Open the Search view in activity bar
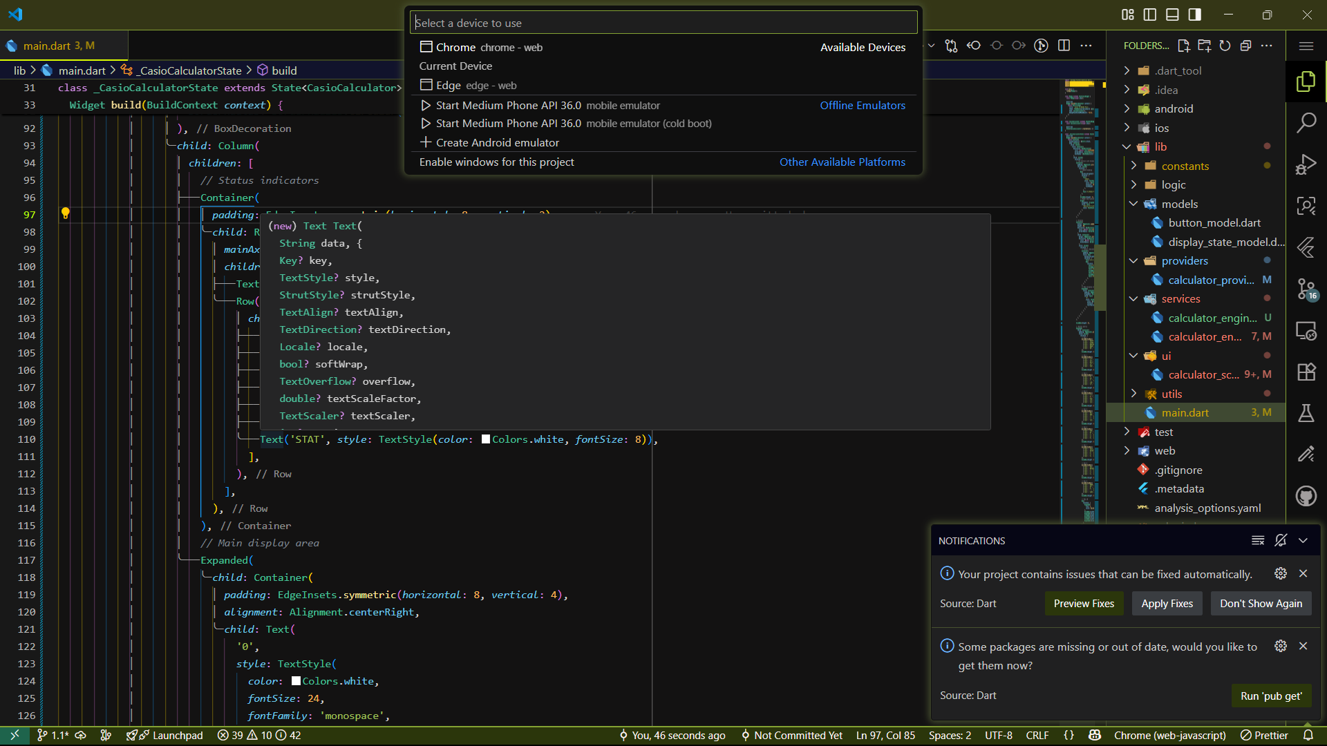The width and height of the screenshot is (1327, 746). point(1306,123)
